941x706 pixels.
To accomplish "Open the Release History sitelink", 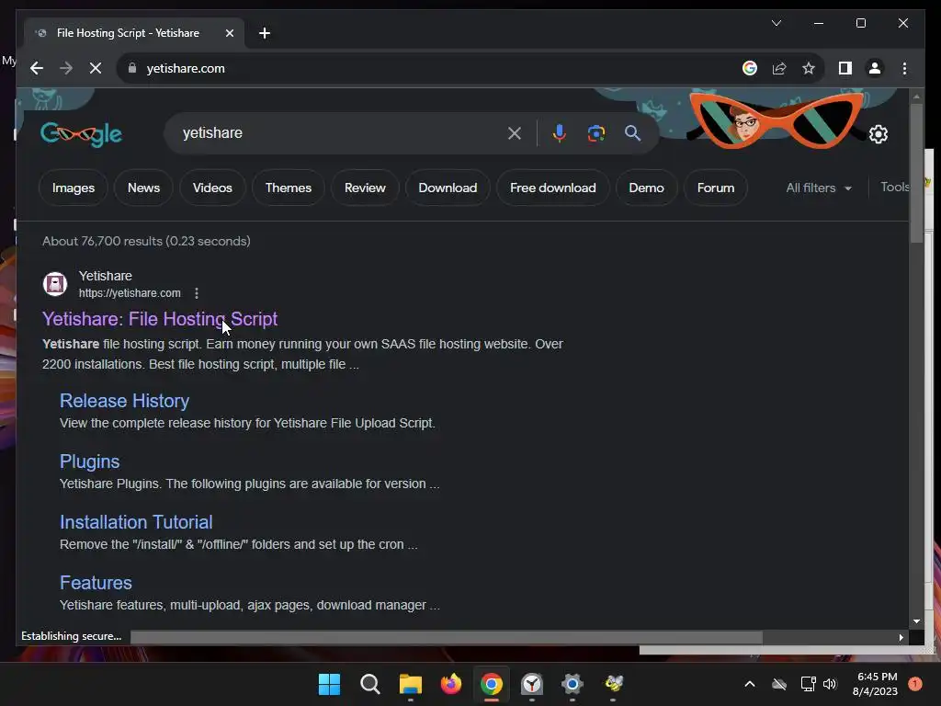I will coord(124,401).
